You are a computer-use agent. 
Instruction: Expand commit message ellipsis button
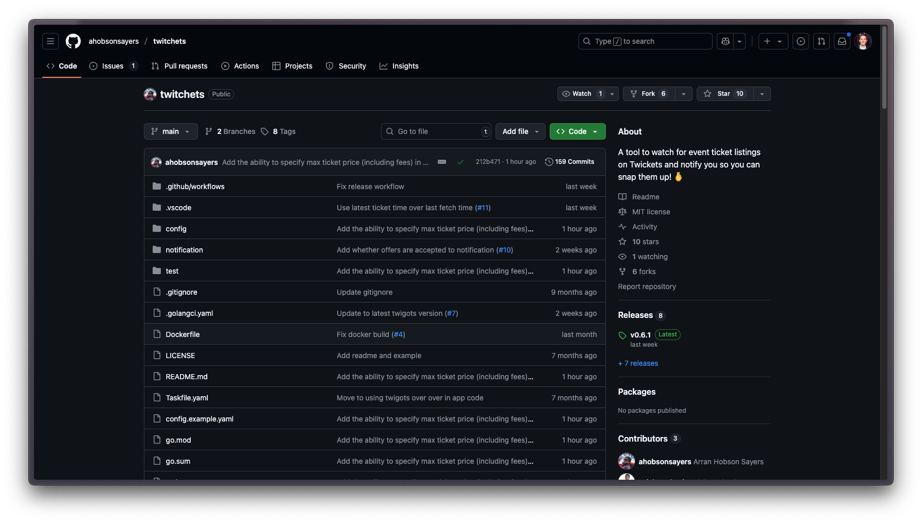pyautogui.click(x=442, y=162)
